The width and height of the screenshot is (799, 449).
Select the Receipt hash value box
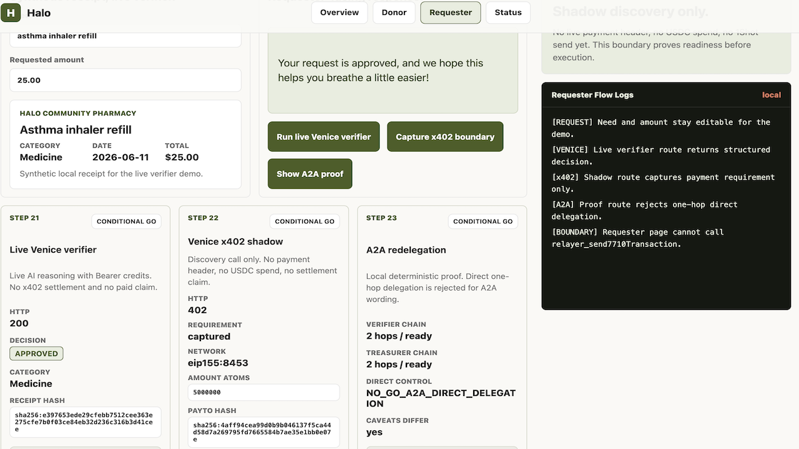(x=86, y=422)
